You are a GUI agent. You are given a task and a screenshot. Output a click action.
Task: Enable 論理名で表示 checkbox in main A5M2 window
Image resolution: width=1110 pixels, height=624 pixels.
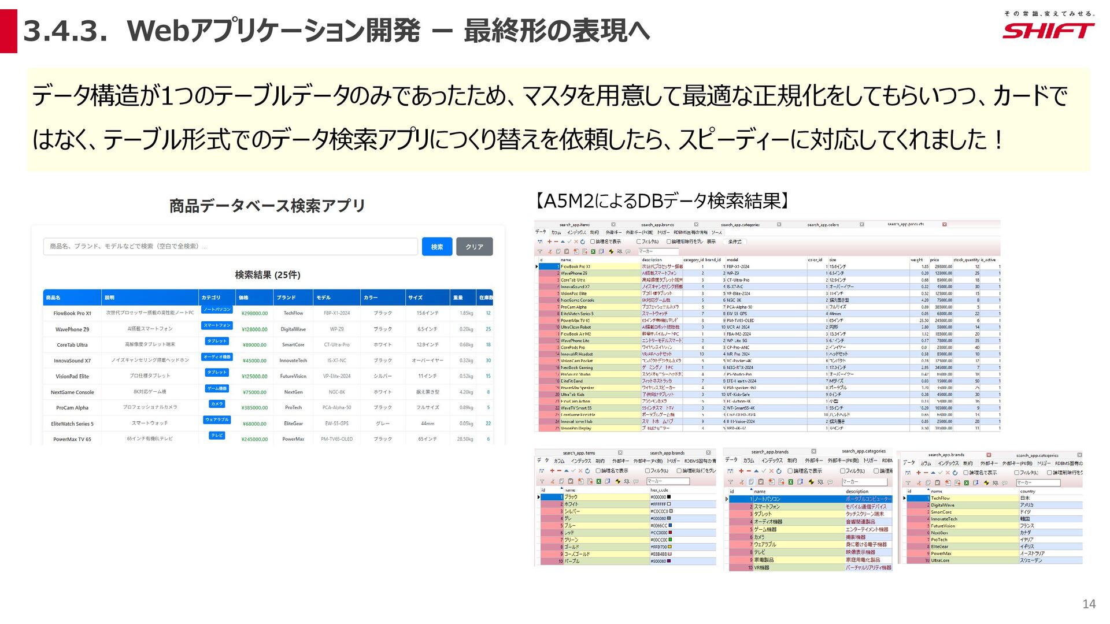point(593,242)
